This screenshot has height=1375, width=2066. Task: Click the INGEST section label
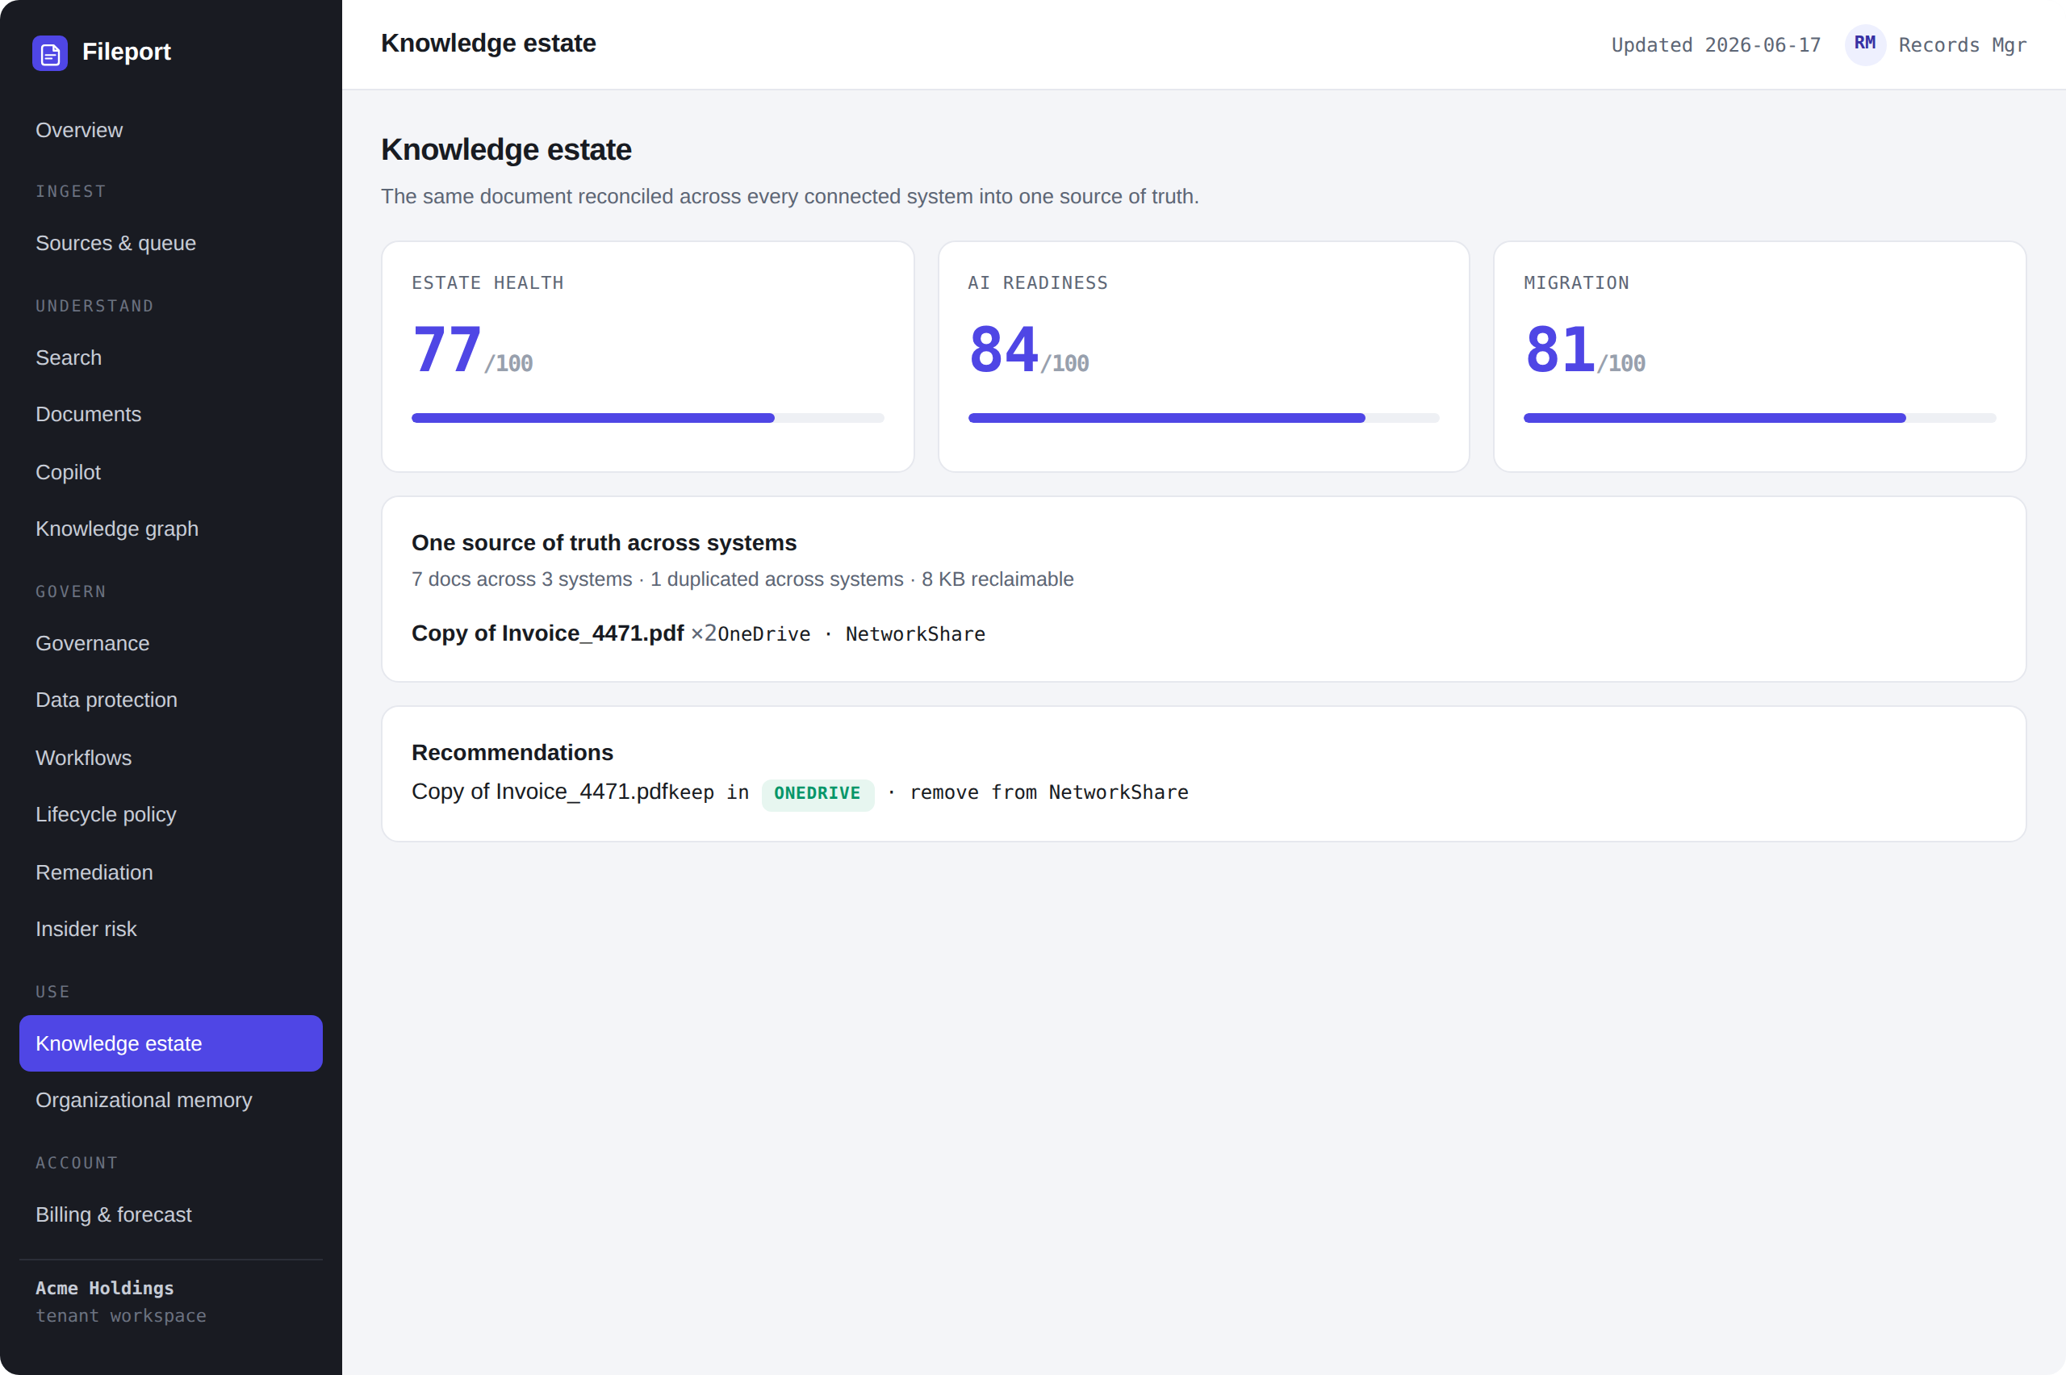(71, 191)
